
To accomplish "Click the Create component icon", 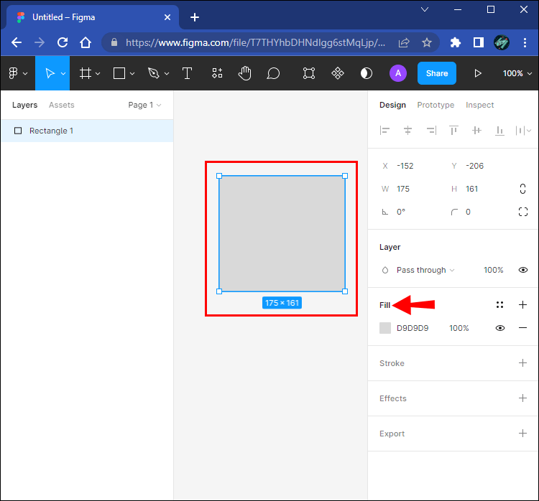I will click(337, 73).
